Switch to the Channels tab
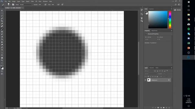Screen dimensions: 195x109 151,68
